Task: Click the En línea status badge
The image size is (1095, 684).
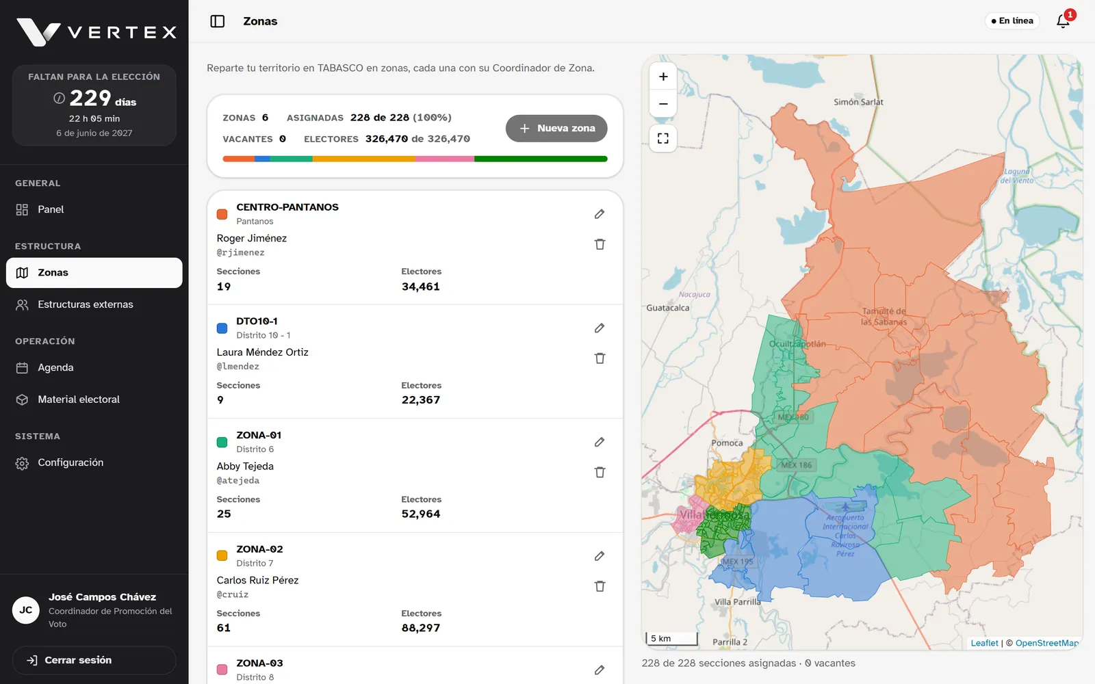Action: pyautogui.click(x=1012, y=21)
